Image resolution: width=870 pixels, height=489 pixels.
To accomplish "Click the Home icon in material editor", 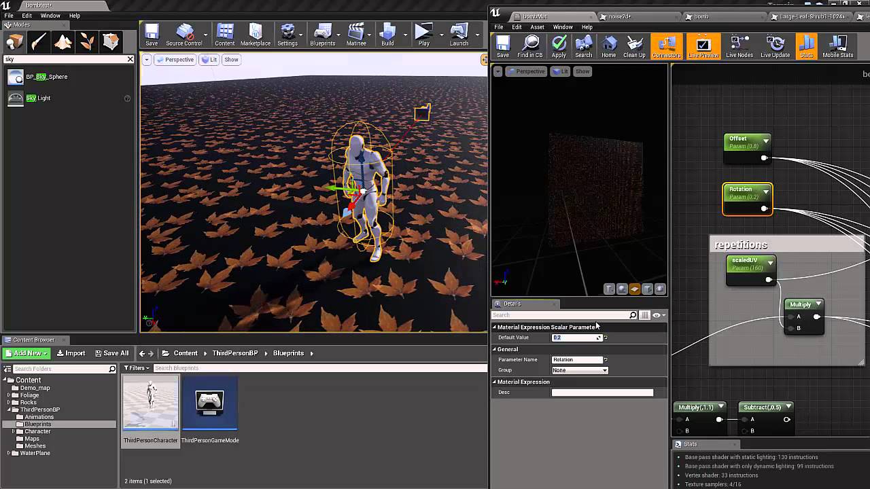I will point(609,47).
